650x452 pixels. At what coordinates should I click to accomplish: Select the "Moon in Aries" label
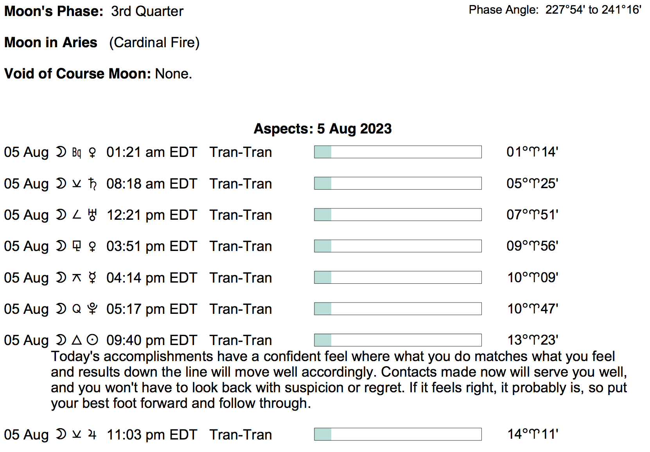pyautogui.click(x=51, y=42)
